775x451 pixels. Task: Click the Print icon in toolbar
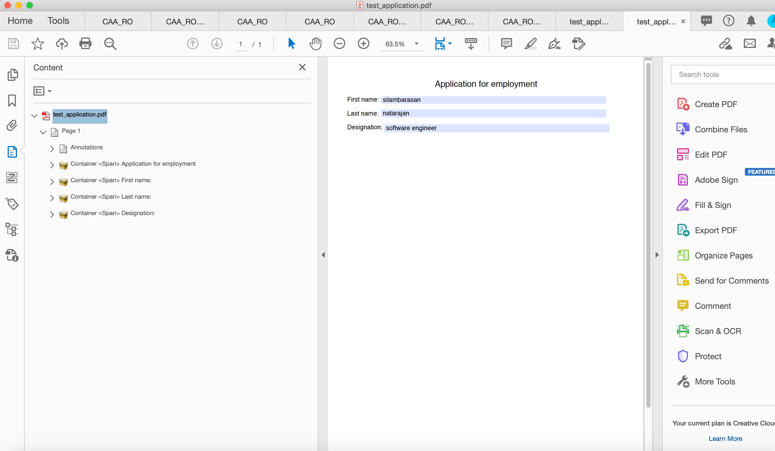85,44
